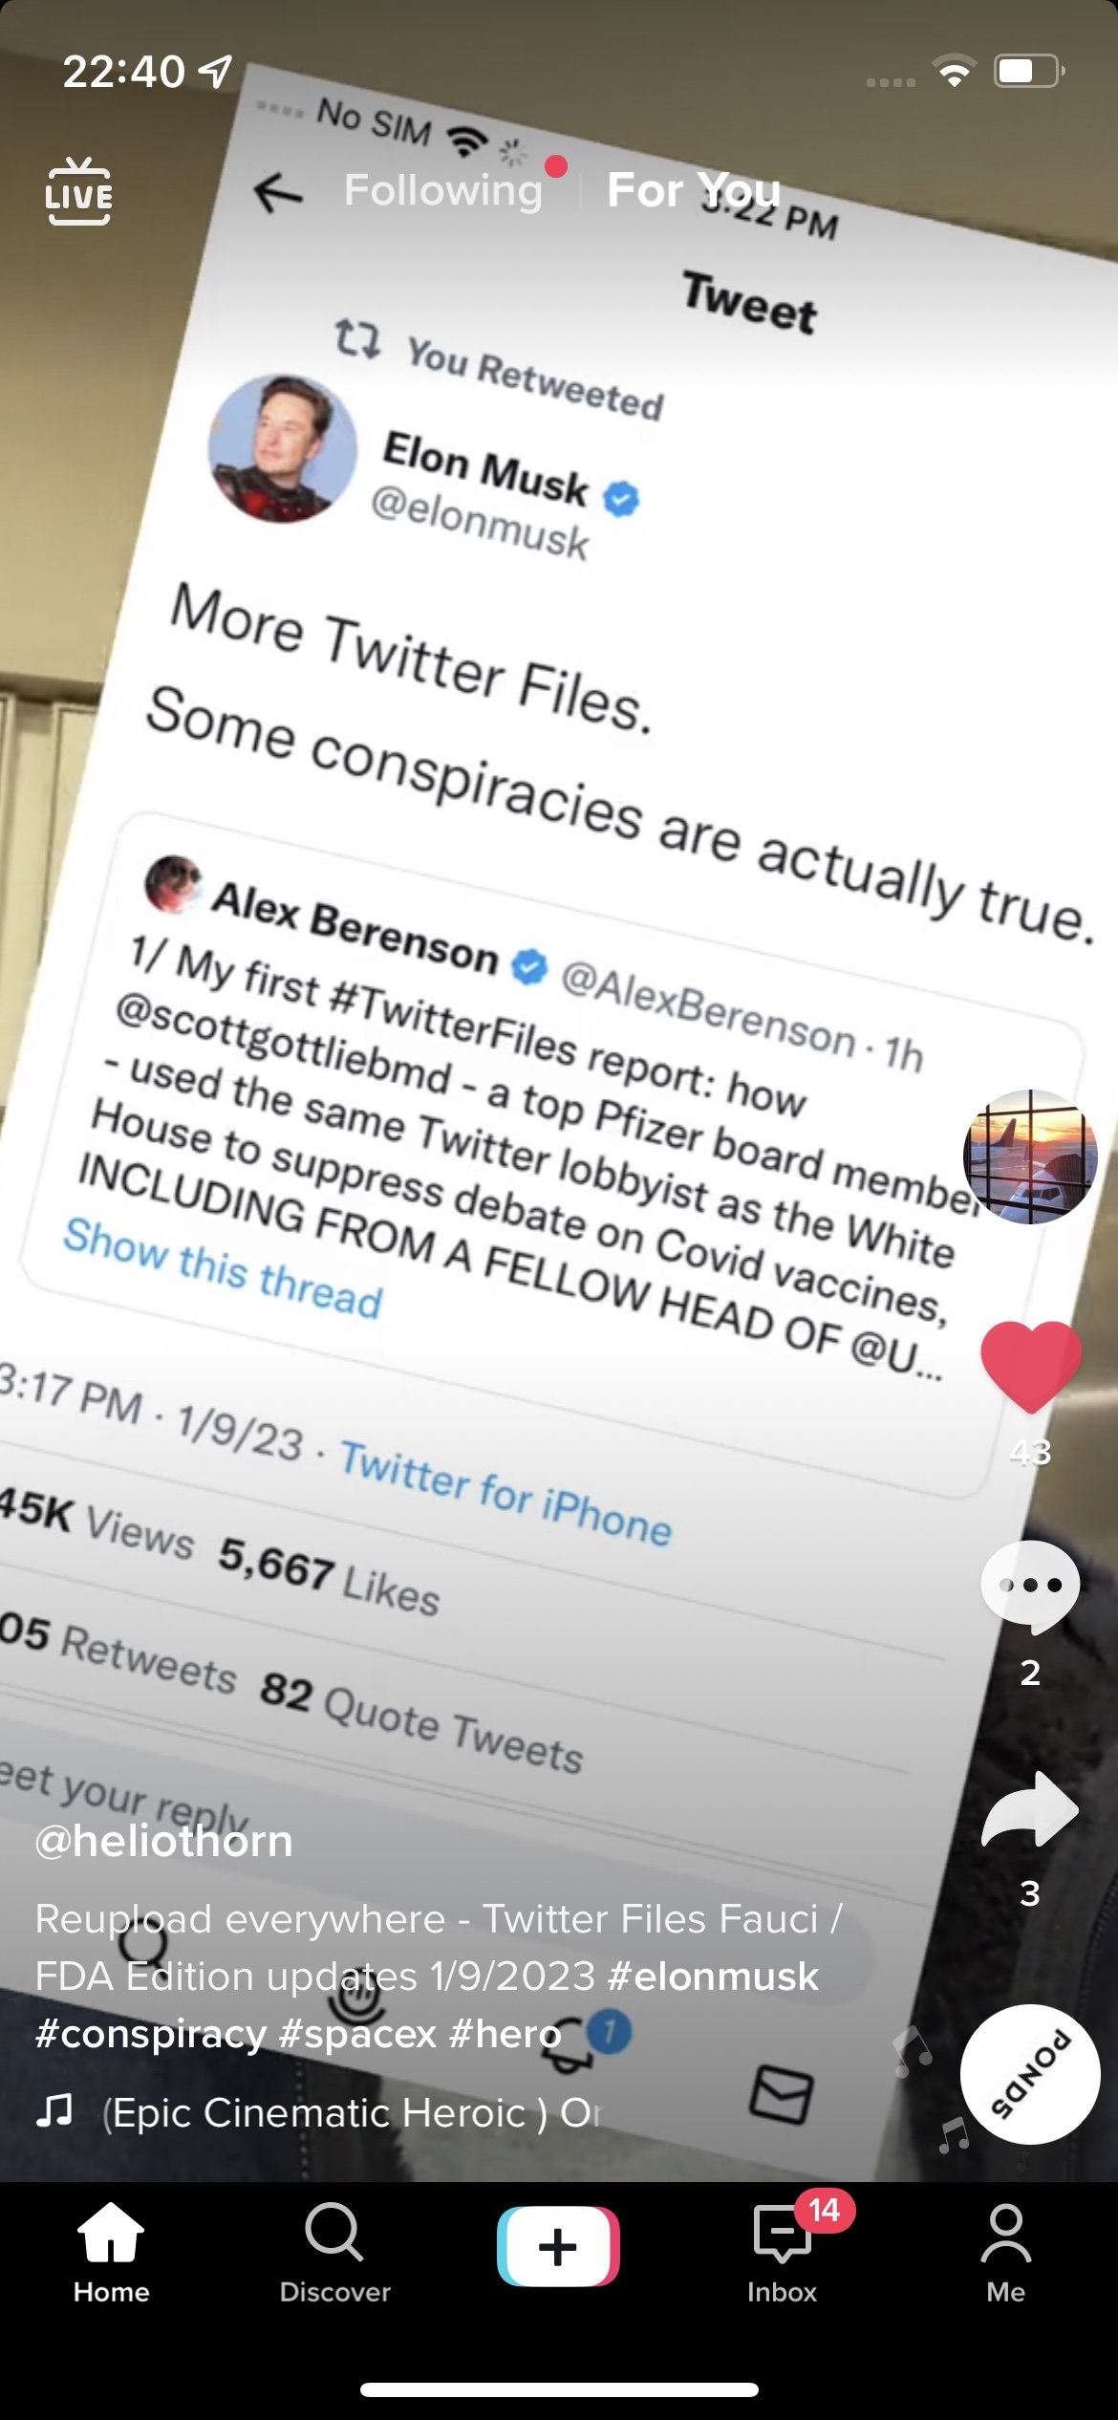1118x2420 pixels.
Task: Open the LIVE TV icon
Action: [x=78, y=191]
